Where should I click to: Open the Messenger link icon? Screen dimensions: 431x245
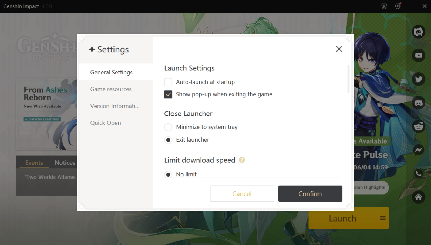tap(418, 150)
